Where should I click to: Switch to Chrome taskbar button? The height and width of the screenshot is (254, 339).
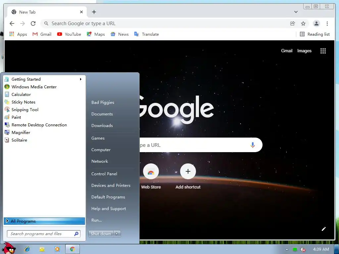(x=73, y=249)
